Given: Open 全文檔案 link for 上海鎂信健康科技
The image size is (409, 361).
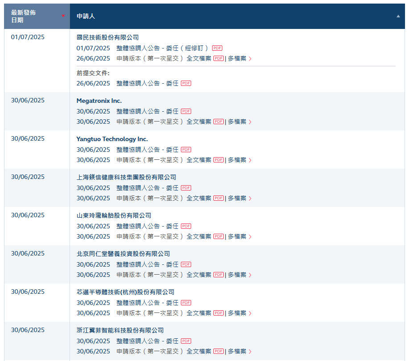Looking at the screenshot, I should 199,199.
